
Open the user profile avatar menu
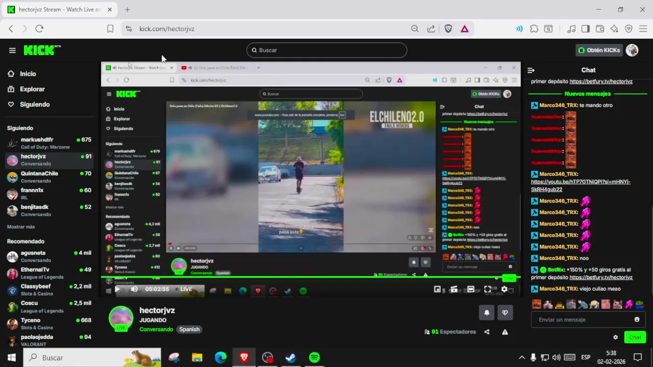coord(632,50)
